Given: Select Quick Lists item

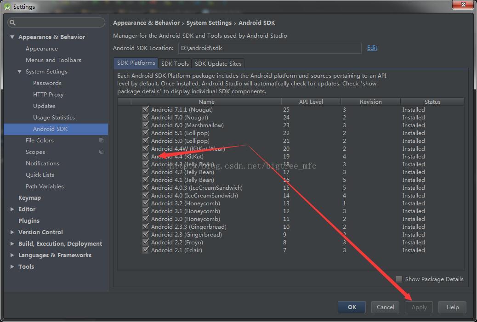Looking at the screenshot, I should 40,175.
